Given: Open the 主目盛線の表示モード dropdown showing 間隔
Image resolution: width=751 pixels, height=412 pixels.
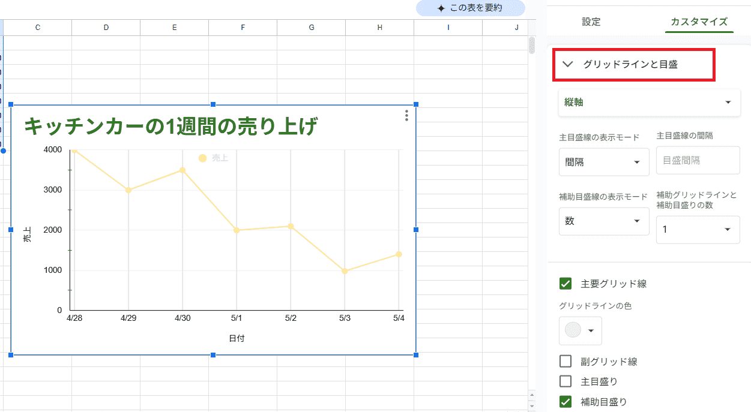Looking at the screenshot, I should pyautogui.click(x=604, y=161).
